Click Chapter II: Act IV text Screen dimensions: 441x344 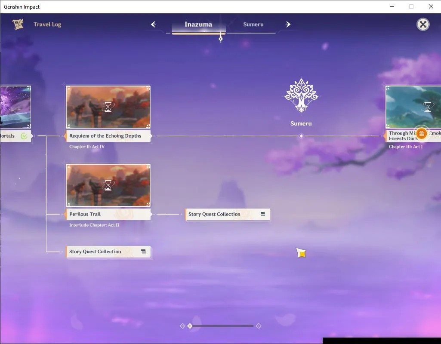(87, 147)
